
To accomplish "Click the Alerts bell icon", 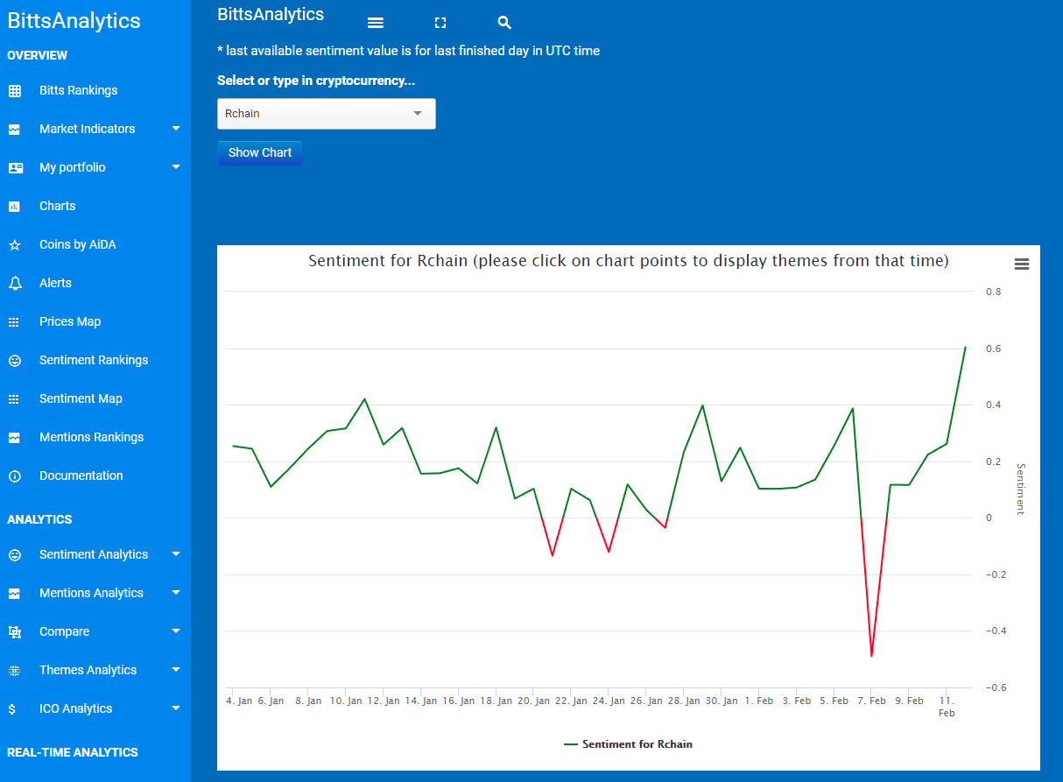I will pos(14,283).
